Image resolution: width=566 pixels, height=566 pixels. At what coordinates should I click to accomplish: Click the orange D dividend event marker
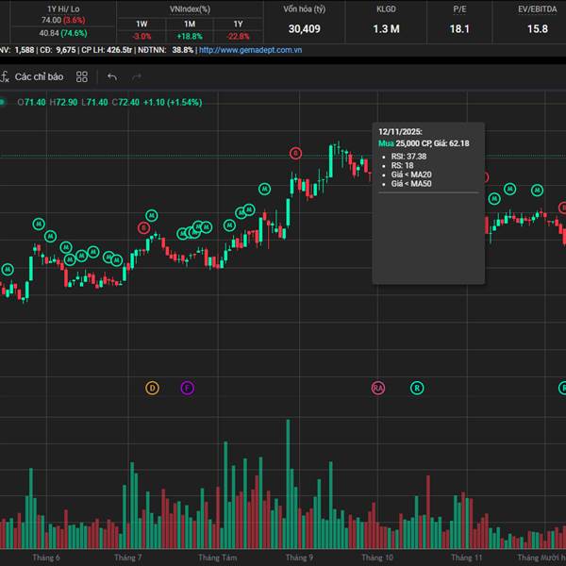(x=153, y=388)
